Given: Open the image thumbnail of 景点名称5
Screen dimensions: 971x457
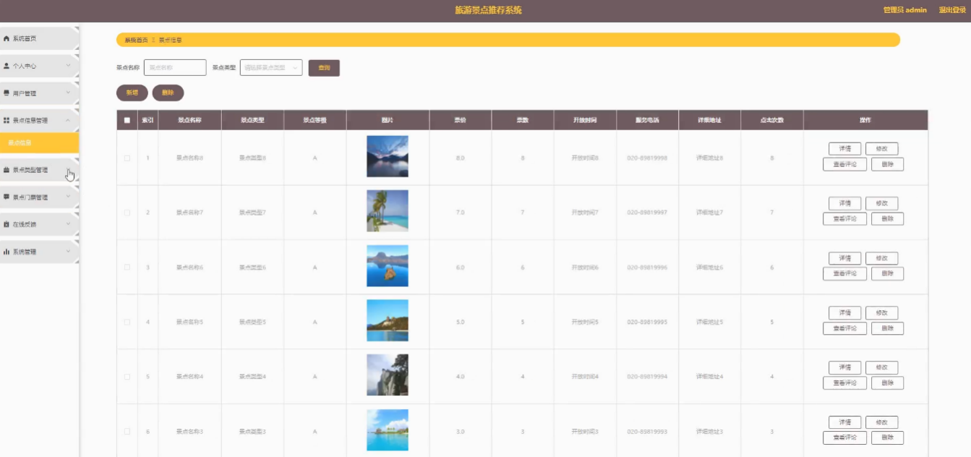Looking at the screenshot, I should pos(388,320).
